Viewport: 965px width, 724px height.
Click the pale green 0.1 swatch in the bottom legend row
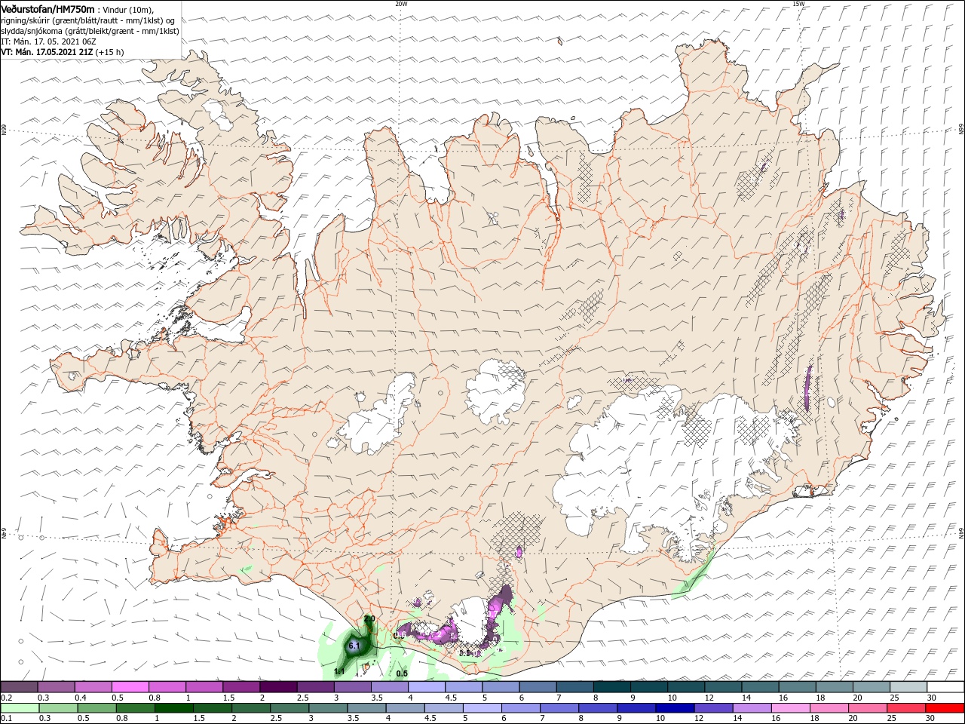tap(20, 708)
